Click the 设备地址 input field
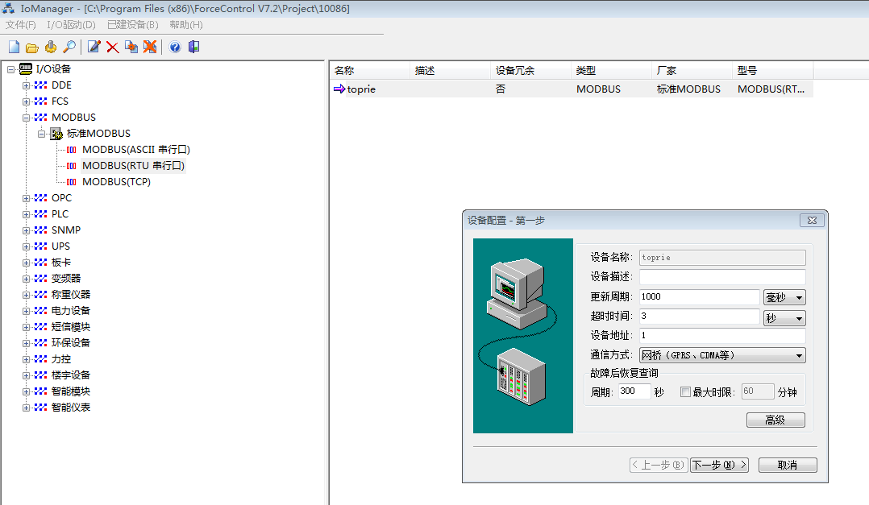 click(x=721, y=335)
